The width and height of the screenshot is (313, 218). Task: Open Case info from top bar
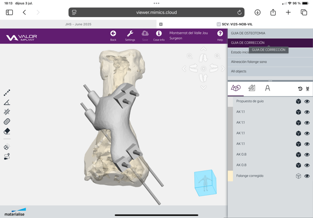[158, 36]
